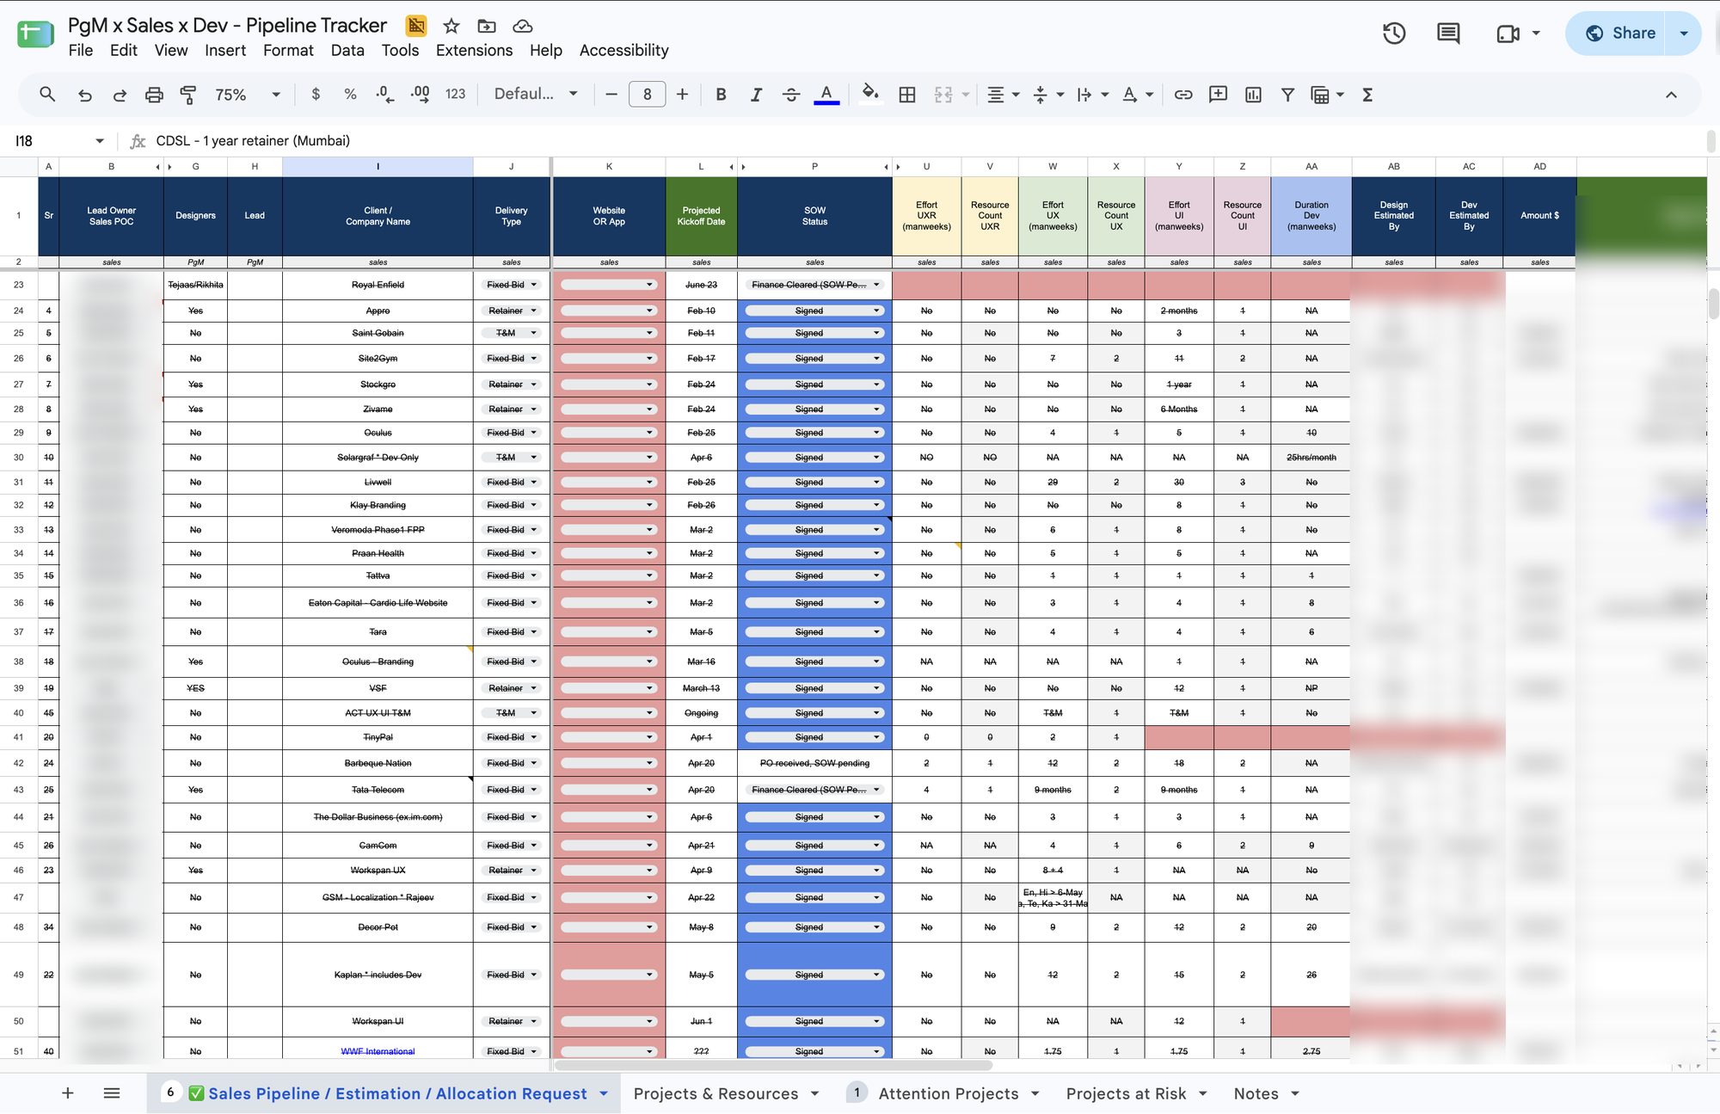Screen dimensions: 1720x1114
Task: Open Delivery Type dropdown for Royal Enfield
Action: [x=534, y=285]
